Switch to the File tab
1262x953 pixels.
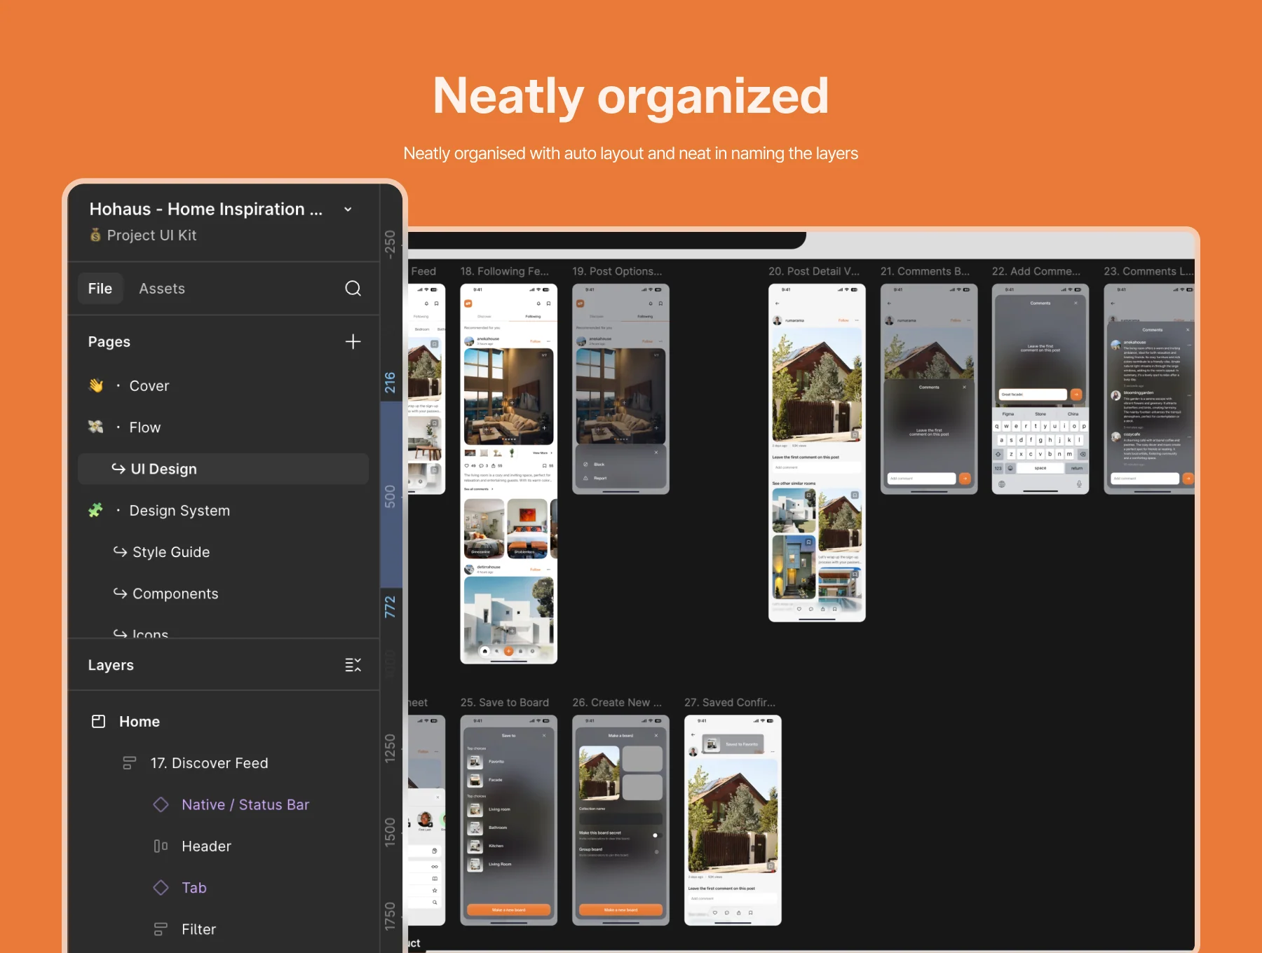(x=100, y=289)
